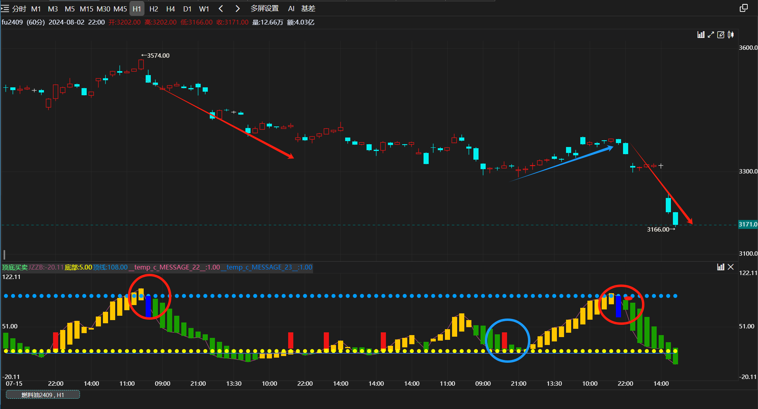This screenshot has width=758, height=409.
Task: Select the M45 timeframe
Action: 120,9
